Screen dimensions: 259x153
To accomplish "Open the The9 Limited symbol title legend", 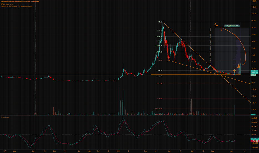I will 20,1.
